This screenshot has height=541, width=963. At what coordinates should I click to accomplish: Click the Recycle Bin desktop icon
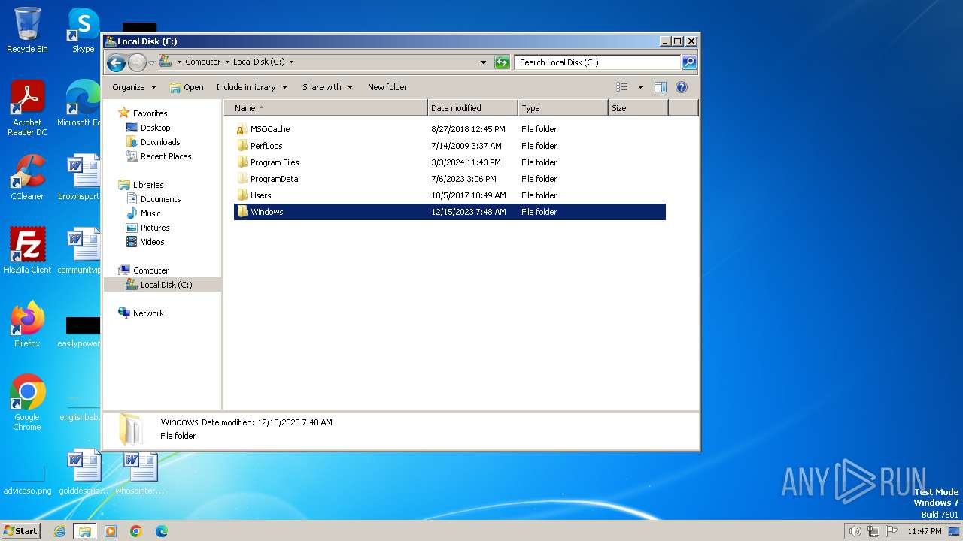27,30
